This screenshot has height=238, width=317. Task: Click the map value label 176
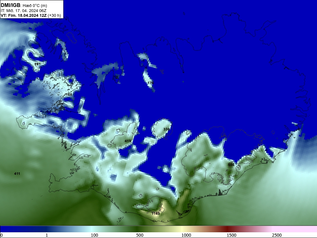151,83
